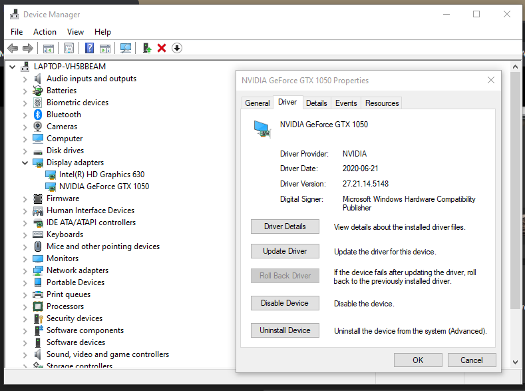525x391 pixels.
Task: Click the Cameras webcam icon
Action: [x=38, y=127]
